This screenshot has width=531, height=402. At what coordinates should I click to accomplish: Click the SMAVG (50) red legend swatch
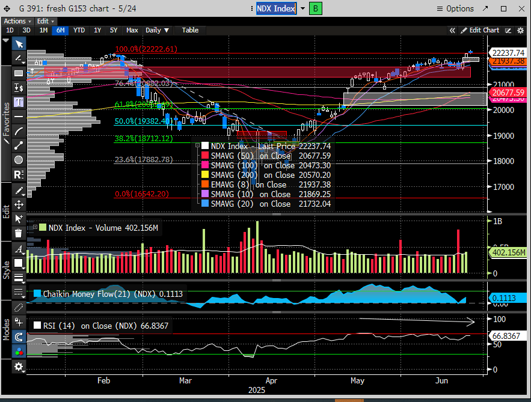click(205, 156)
